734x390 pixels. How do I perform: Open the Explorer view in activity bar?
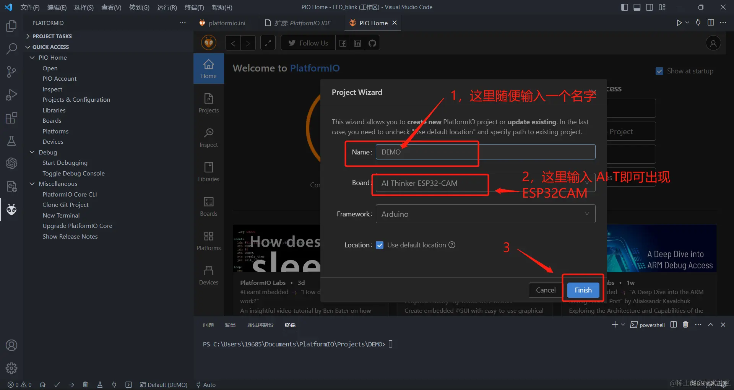(x=11, y=26)
